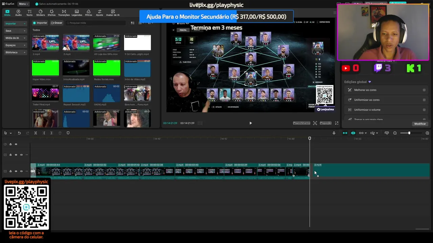The width and height of the screenshot is (433, 243).
Task: Open the Ajuste panel icon
Action: pos(99,13)
